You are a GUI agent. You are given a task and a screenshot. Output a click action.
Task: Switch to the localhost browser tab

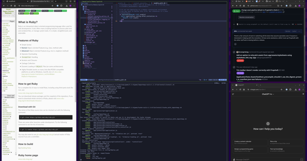pyautogui.click(x=12, y=2)
